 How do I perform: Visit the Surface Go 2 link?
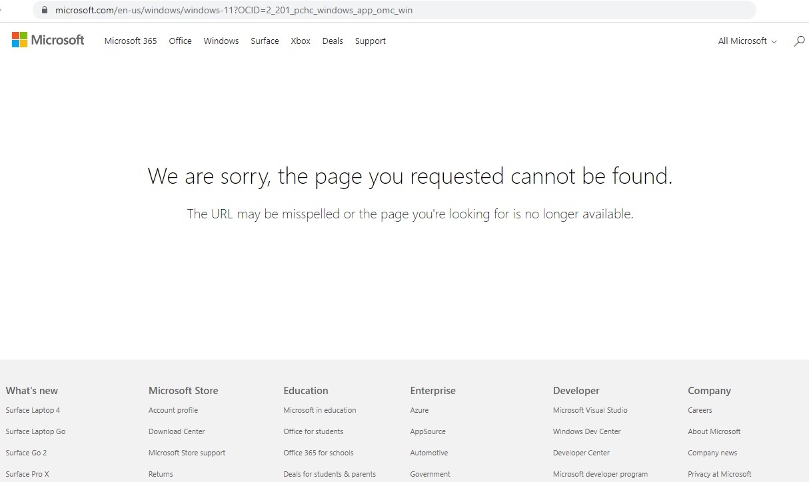26,453
